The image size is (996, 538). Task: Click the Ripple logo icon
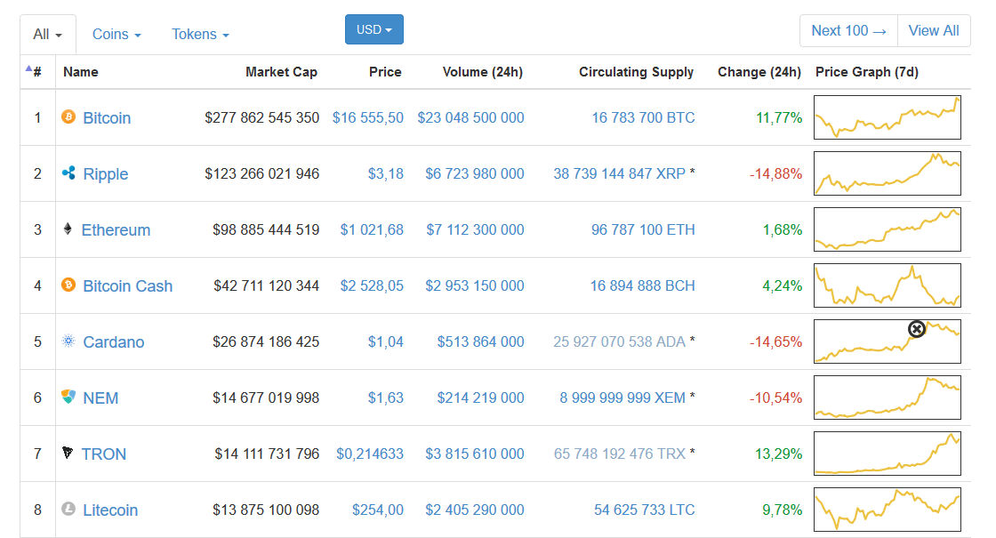tap(68, 173)
